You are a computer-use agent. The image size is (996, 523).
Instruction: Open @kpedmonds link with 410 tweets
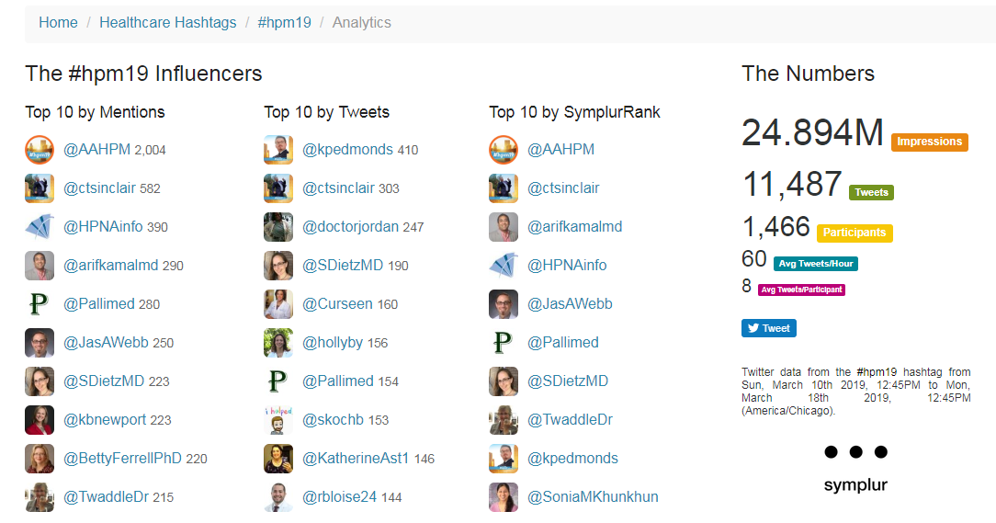(x=347, y=149)
